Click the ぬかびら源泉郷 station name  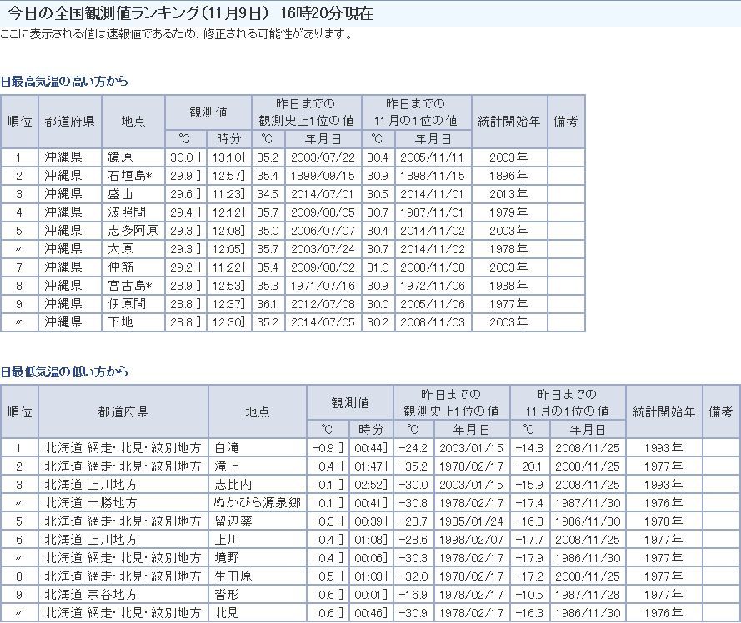click(256, 503)
